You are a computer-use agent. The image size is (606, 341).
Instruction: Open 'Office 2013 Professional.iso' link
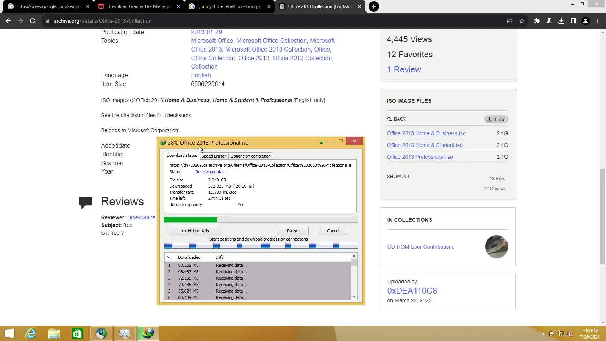(x=420, y=157)
